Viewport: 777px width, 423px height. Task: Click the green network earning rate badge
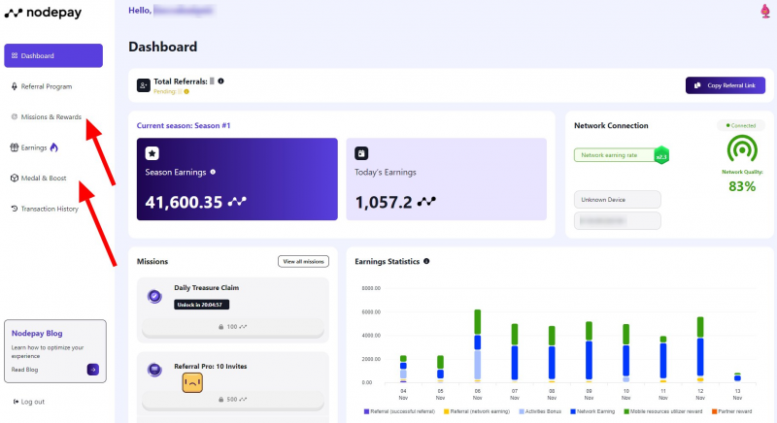pyautogui.click(x=660, y=155)
